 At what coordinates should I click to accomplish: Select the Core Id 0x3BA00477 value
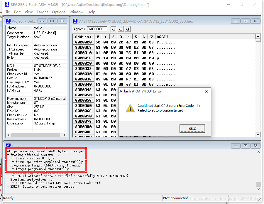pyautogui.click(x=43, y=78)
